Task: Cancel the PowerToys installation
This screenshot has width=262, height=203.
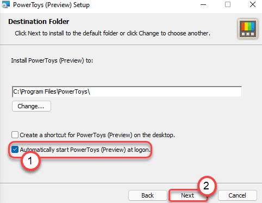Action: [x=238, y=195]
